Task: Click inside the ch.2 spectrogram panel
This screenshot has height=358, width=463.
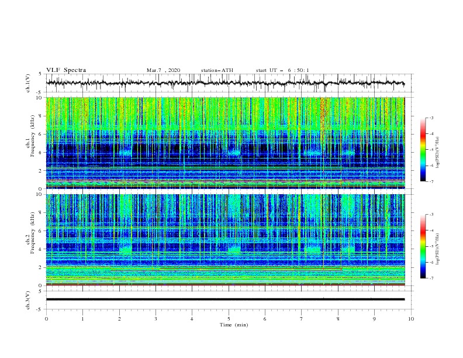Action: pyautogui.click(x=225, y=240)
